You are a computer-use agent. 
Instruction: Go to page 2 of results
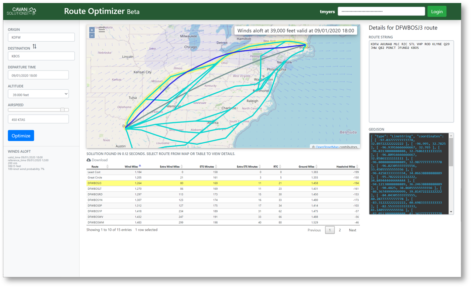pyautogui.click(x=340, y=230)
